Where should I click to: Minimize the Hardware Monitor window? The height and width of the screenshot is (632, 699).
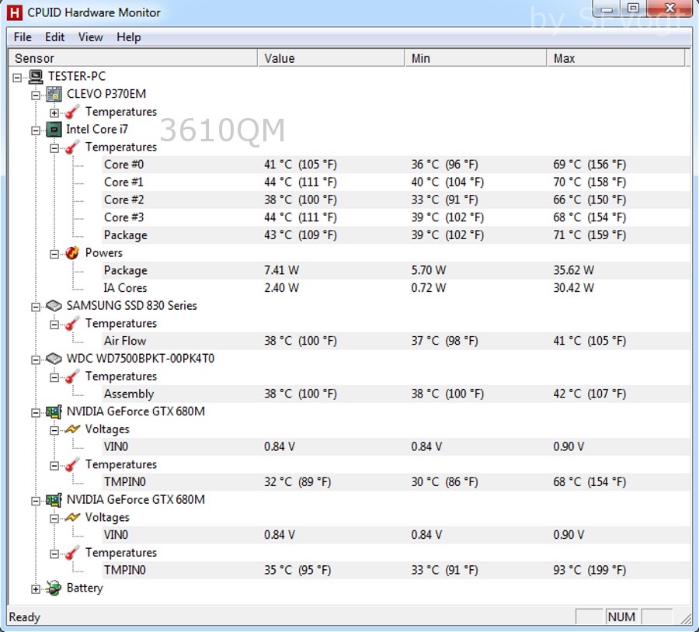coord(607,9)
